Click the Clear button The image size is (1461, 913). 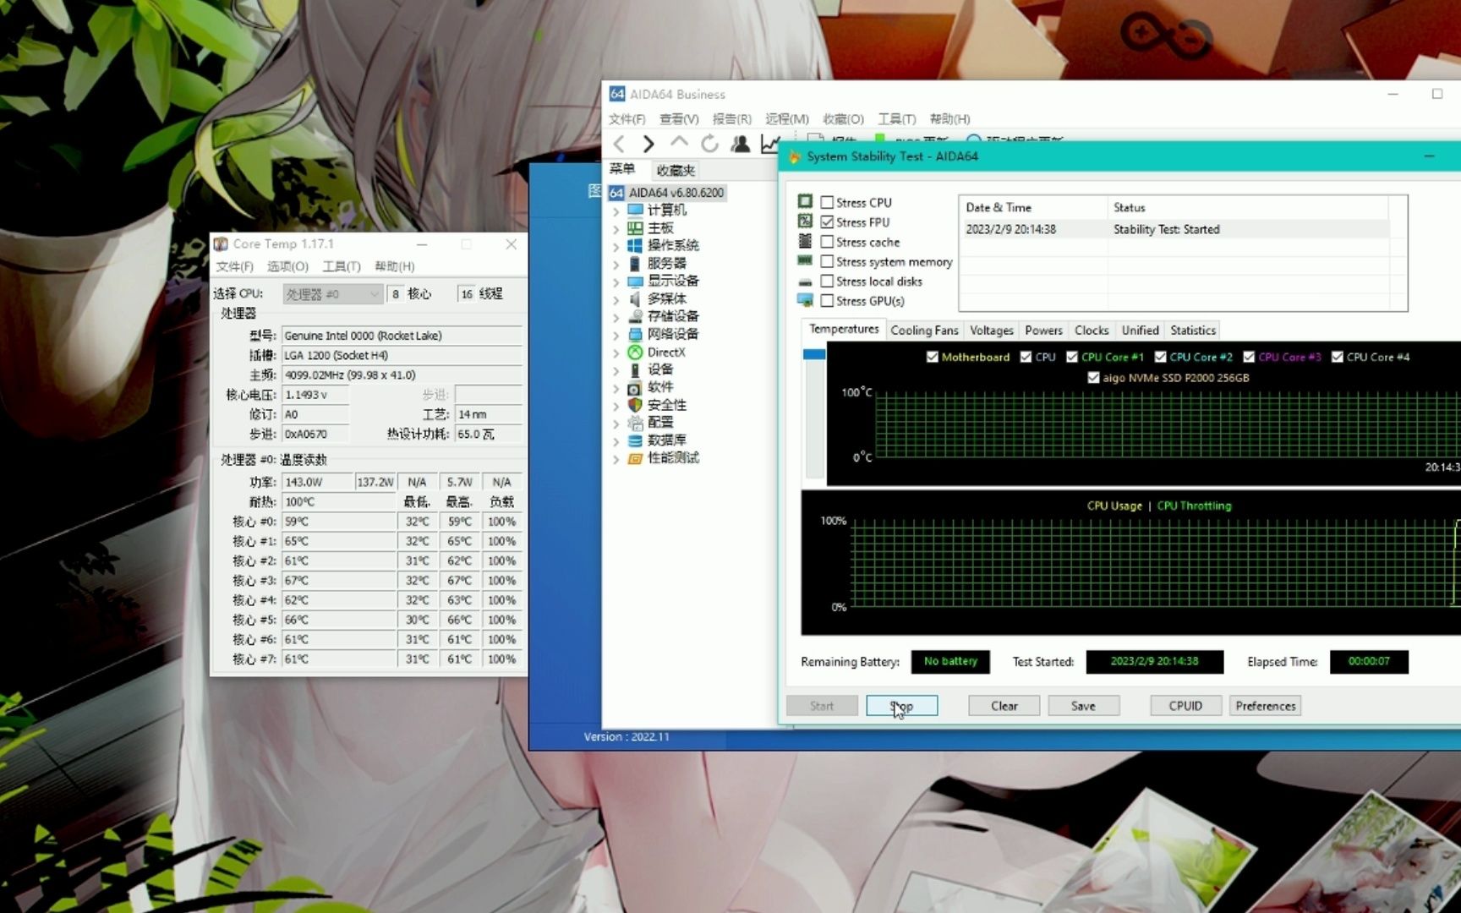pos(1004,706)
